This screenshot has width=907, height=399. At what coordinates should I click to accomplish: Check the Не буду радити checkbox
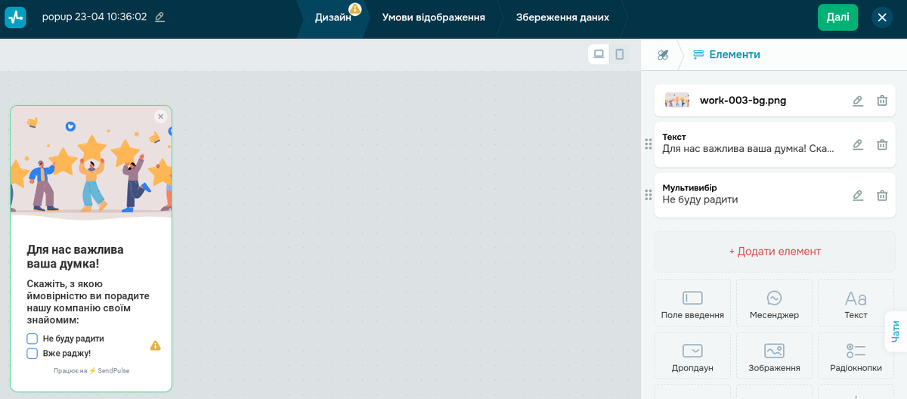[33, 339]
